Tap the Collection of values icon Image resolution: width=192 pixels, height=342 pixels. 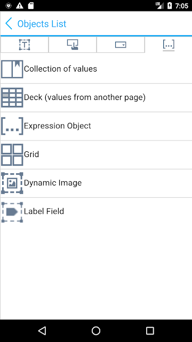pos(12,69)
